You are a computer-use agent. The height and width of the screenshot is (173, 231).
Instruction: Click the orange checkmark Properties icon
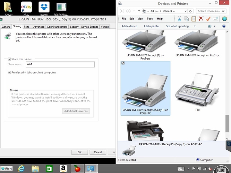coord(208,19)
